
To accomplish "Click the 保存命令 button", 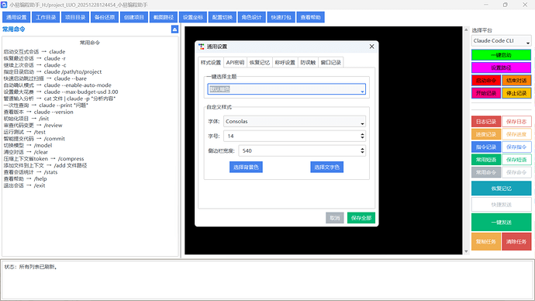I will coord(516,172).
